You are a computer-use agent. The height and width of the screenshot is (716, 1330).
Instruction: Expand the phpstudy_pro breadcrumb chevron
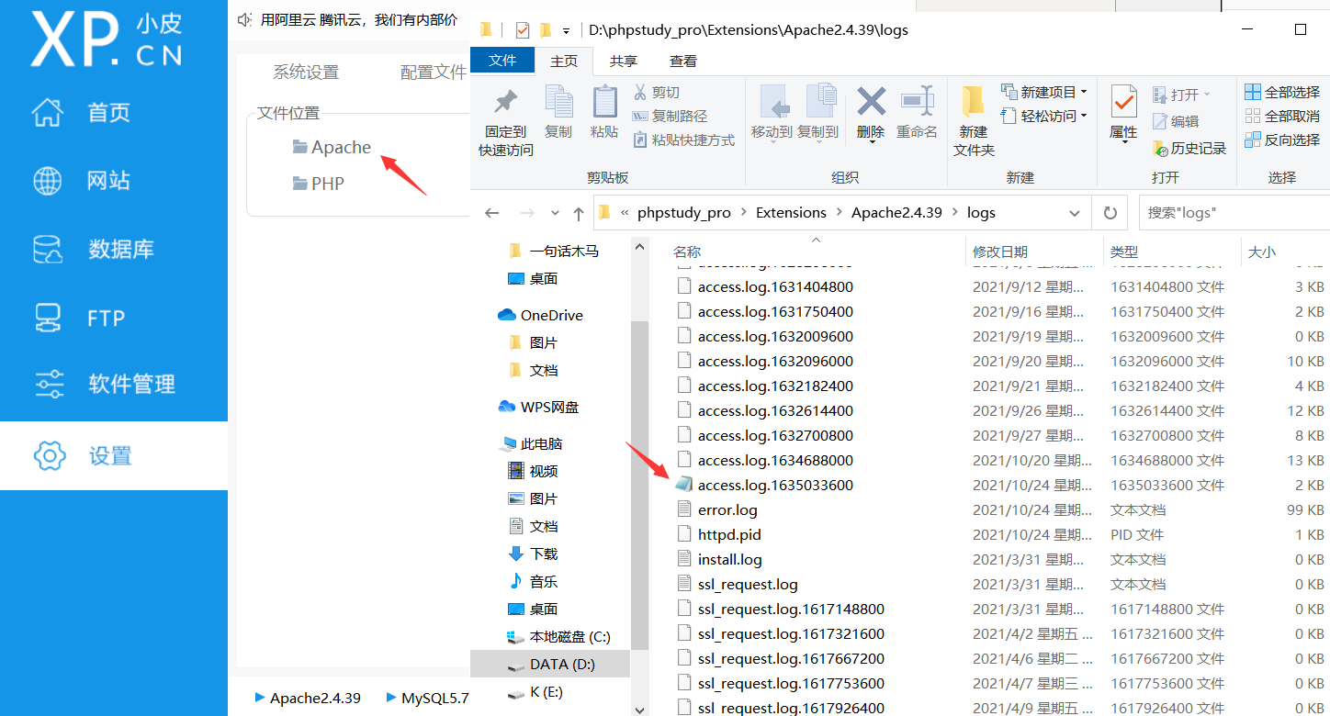(743, 213)
